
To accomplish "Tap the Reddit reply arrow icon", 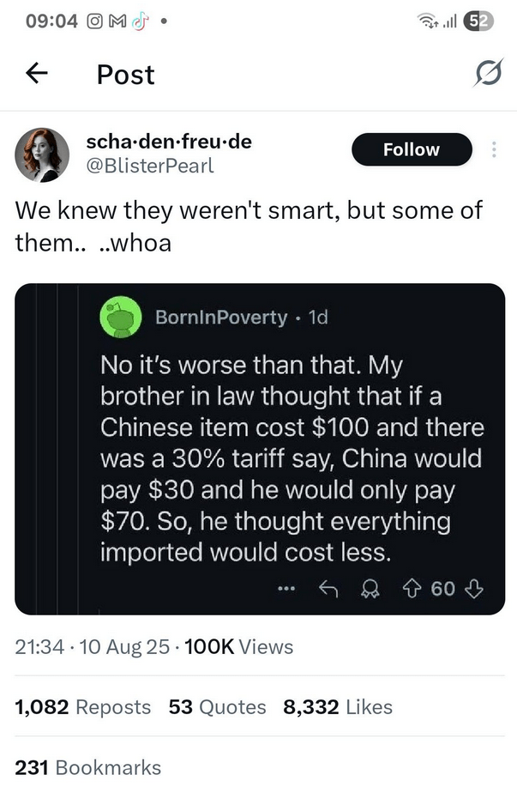I will click(x=327, y=589).
